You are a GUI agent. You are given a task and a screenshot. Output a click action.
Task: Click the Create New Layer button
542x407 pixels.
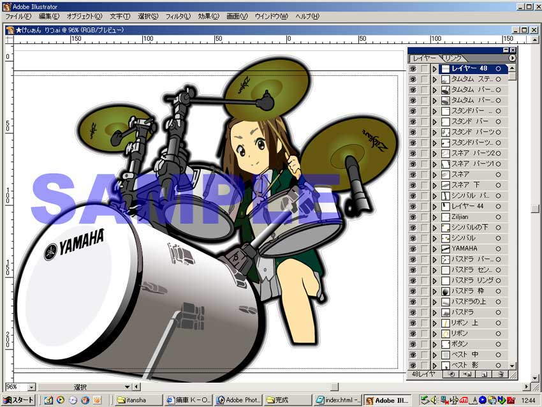[484, 374]
